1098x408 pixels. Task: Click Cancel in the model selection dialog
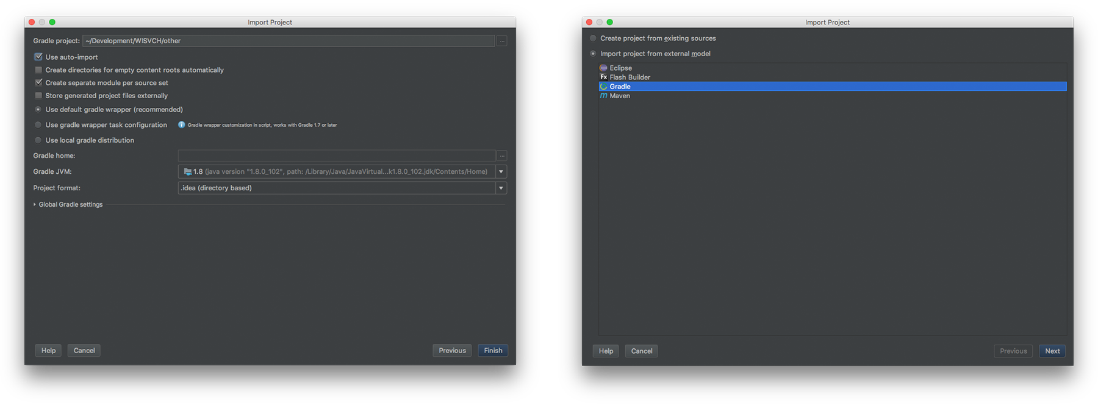click(642, 351)
